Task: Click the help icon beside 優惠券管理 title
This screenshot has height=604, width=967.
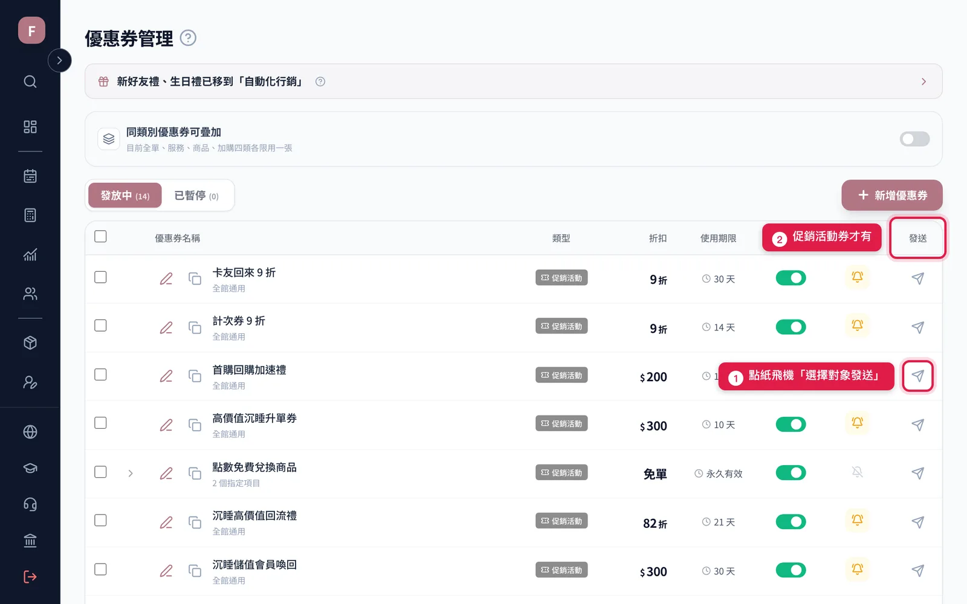Action: pos(188,38)
